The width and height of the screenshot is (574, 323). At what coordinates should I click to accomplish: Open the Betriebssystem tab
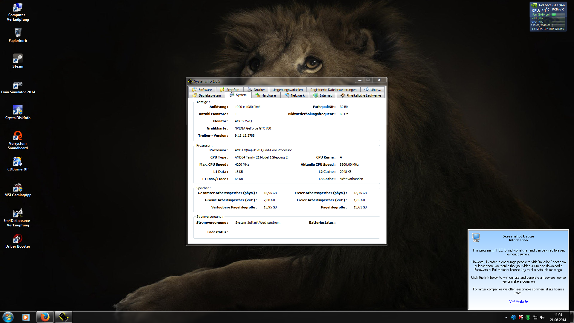(207, 95)
